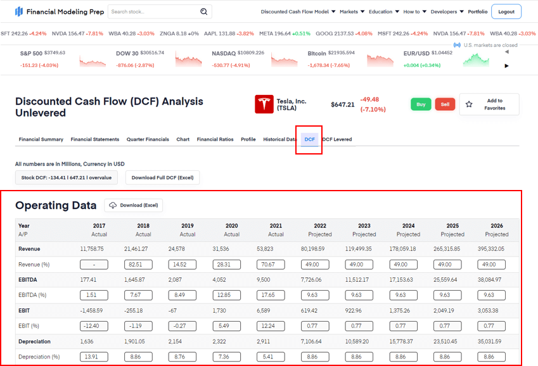Switch to the Quarter Financials tab
The width and height of the screenshot is (538, 366).
point(148,139)
